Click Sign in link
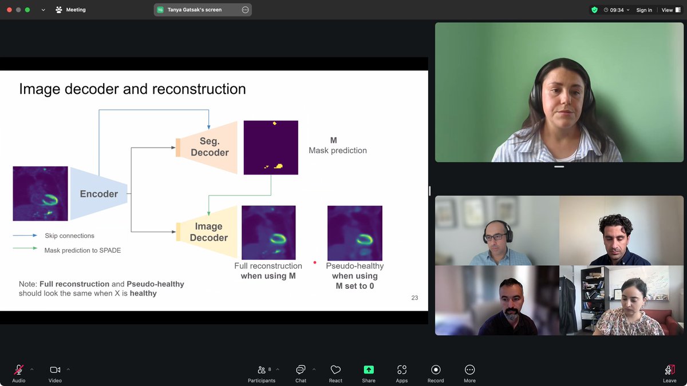 pos(644,10)
